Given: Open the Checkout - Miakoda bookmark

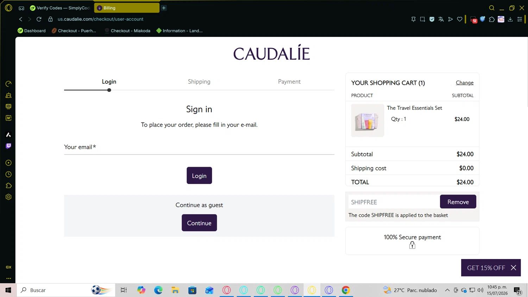Looking at the screenshot, I should [127, 31].
